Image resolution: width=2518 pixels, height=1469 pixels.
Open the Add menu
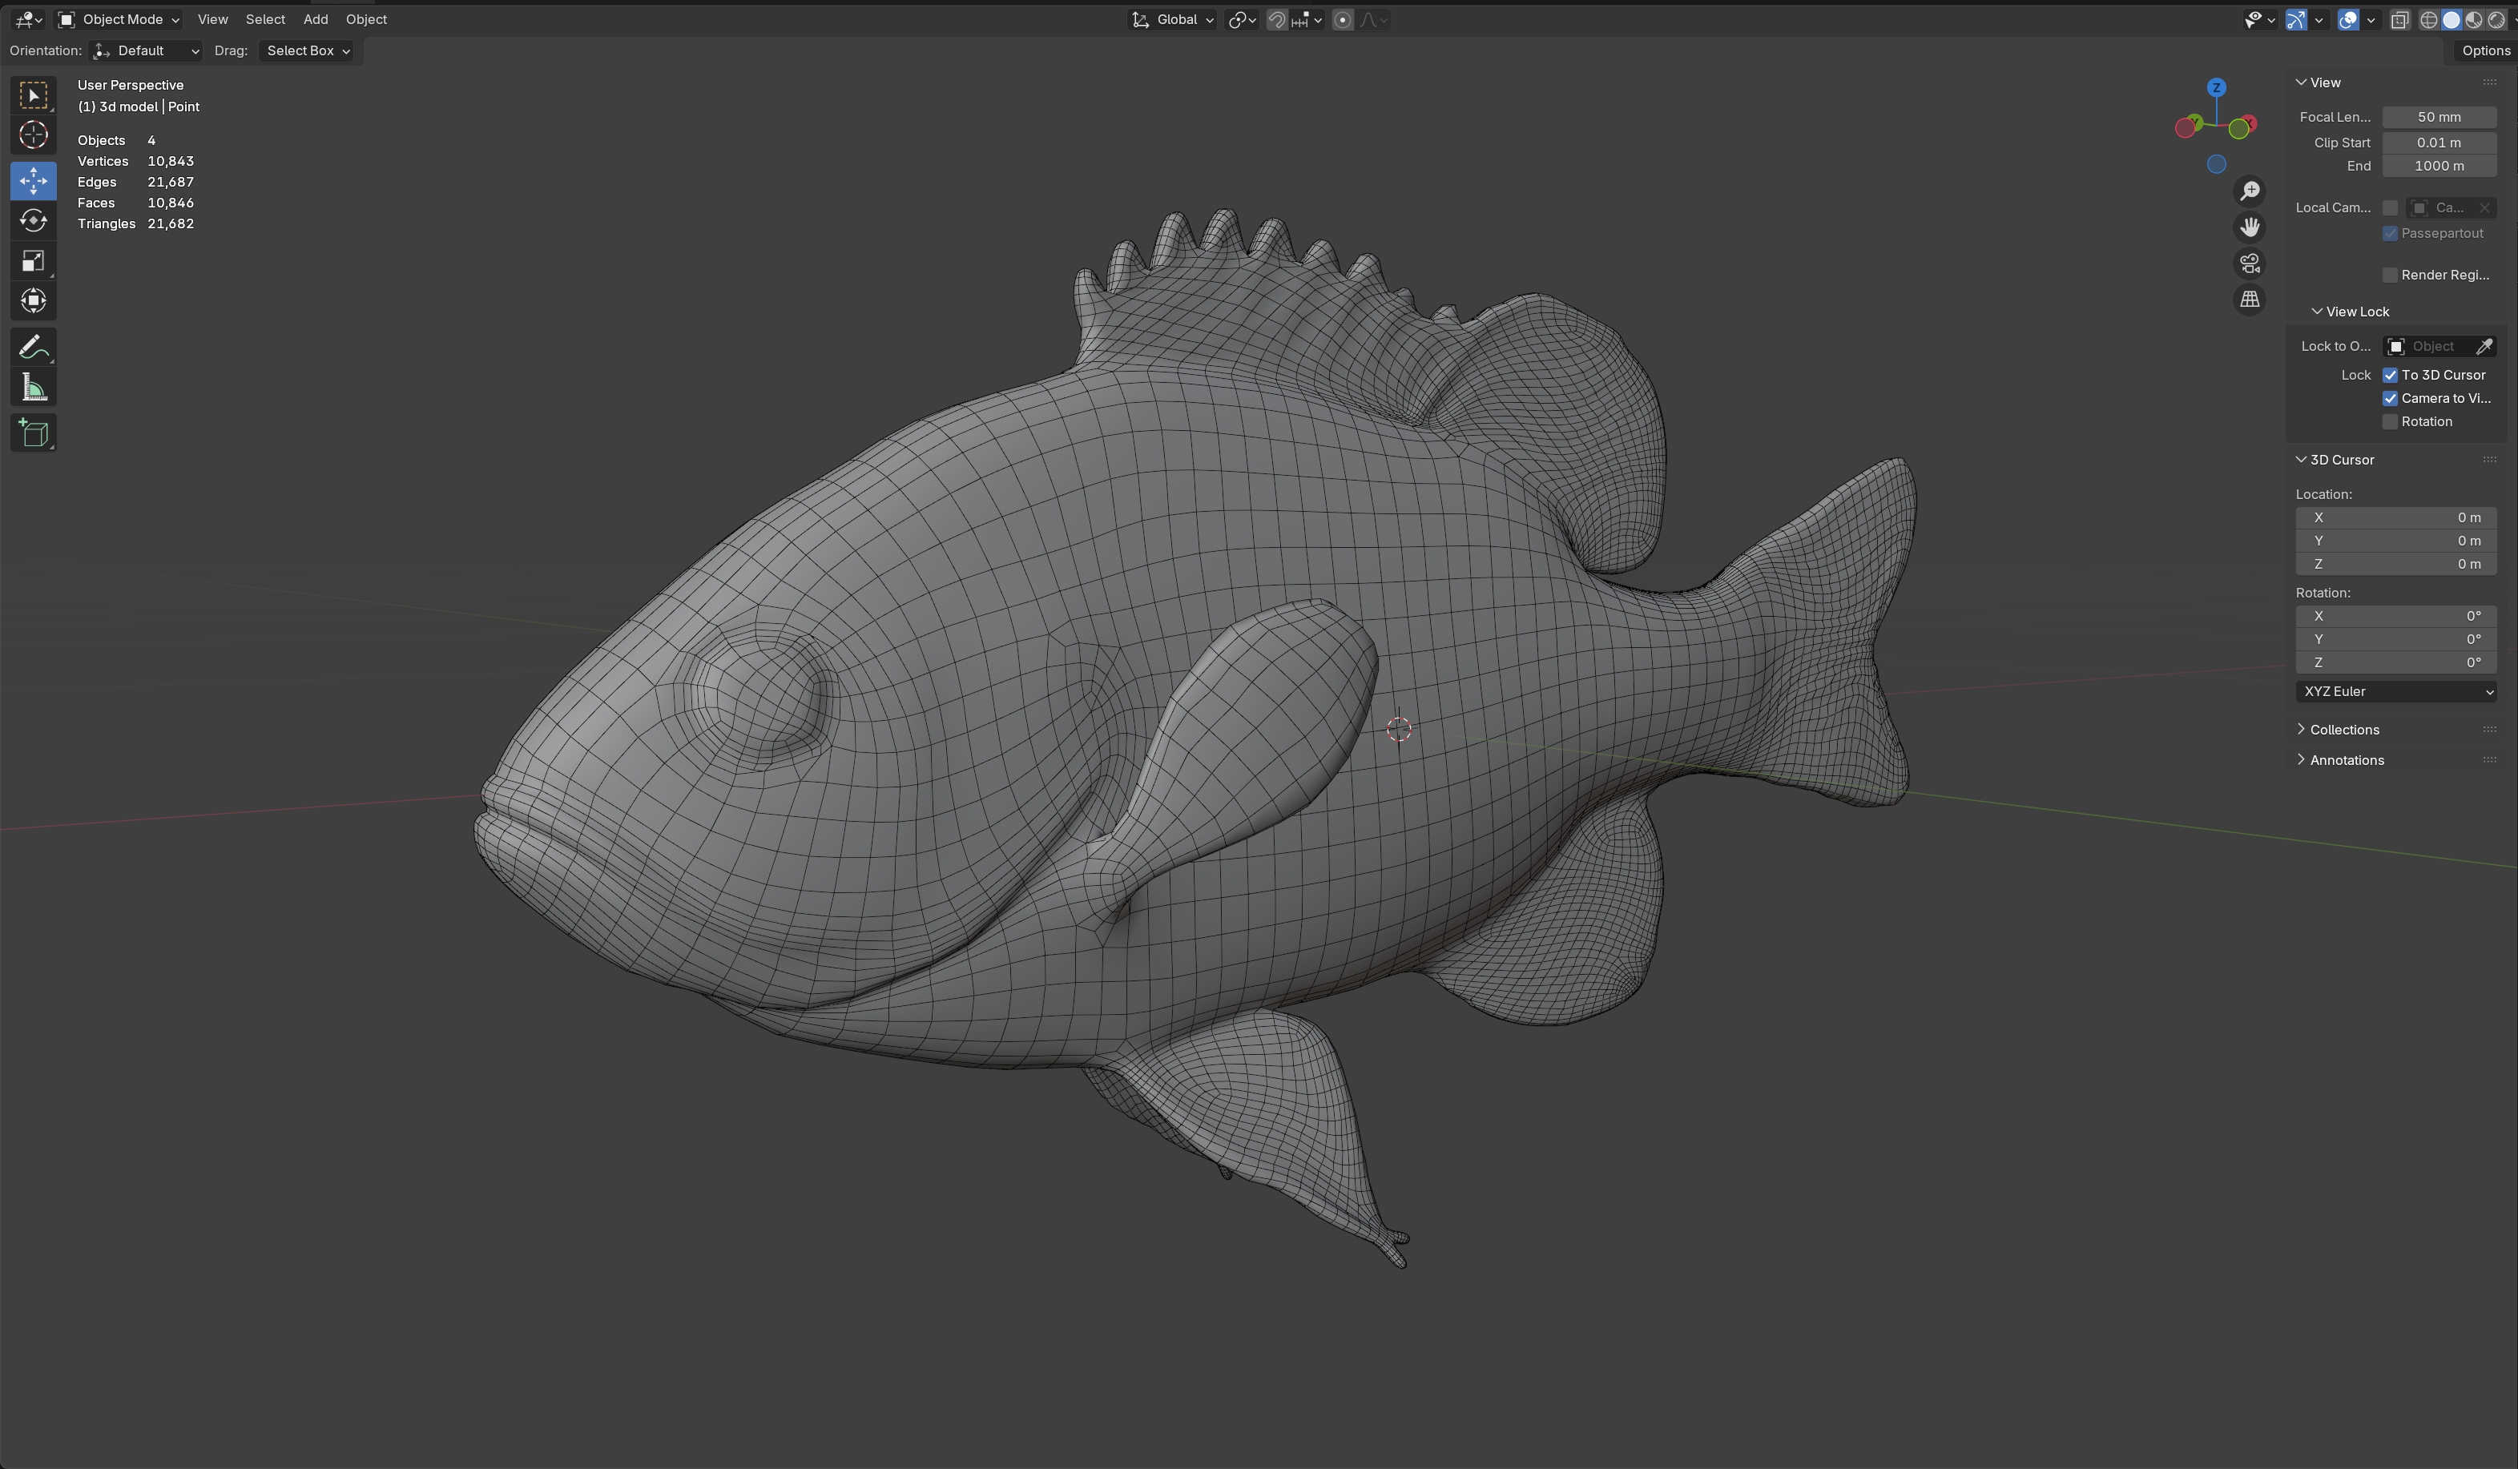pos(315,19)
